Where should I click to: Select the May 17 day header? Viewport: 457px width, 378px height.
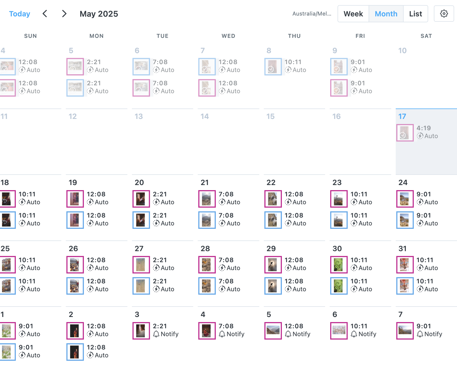pos(402,116)
